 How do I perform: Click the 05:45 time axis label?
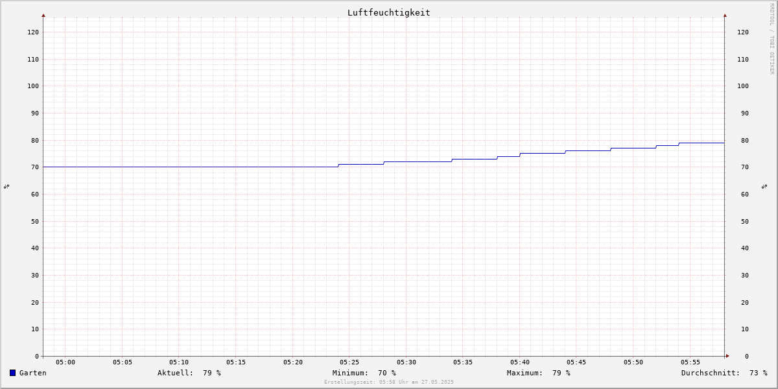click(x=577, y=362)
